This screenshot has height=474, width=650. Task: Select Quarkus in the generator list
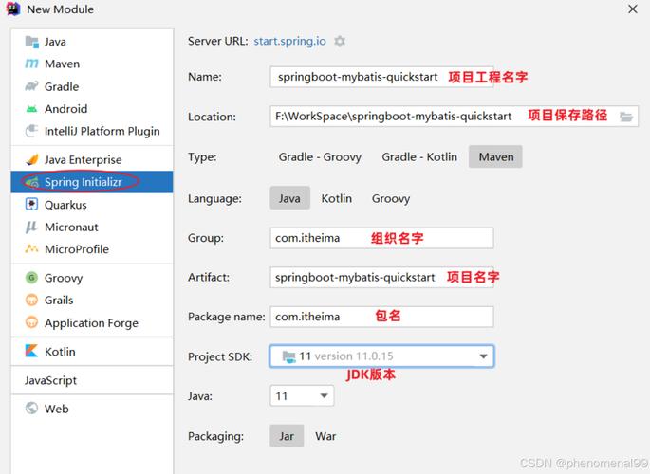click(92, 205)
